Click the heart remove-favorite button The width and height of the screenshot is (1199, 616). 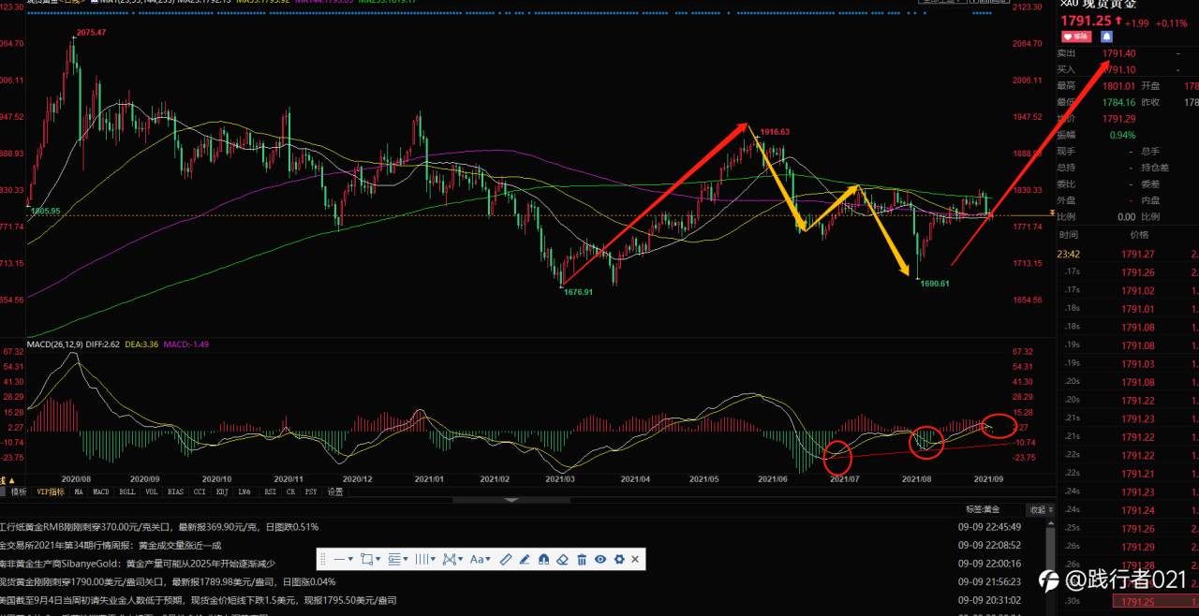(1076, 36)
